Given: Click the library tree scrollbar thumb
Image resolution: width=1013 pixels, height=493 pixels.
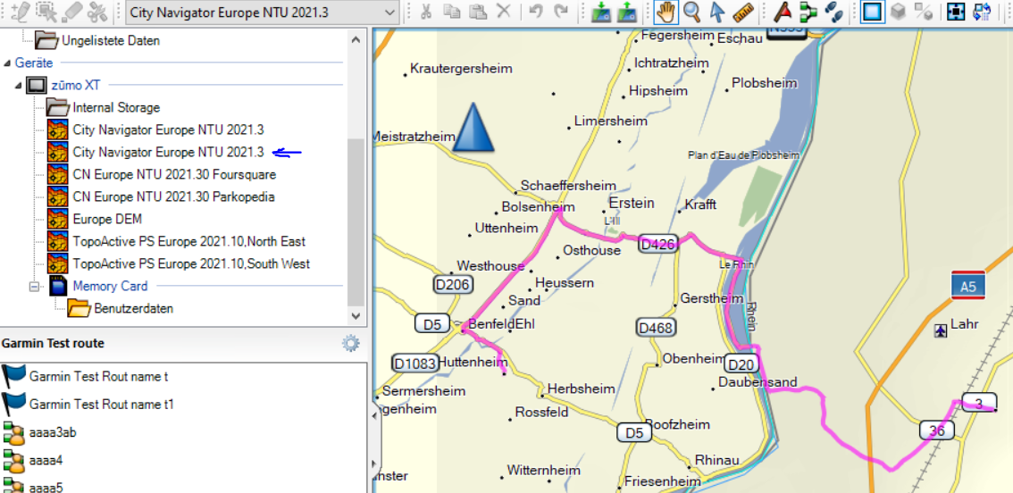Looking at the screenshot, I should pyautogui.click(x=356, y=222).
